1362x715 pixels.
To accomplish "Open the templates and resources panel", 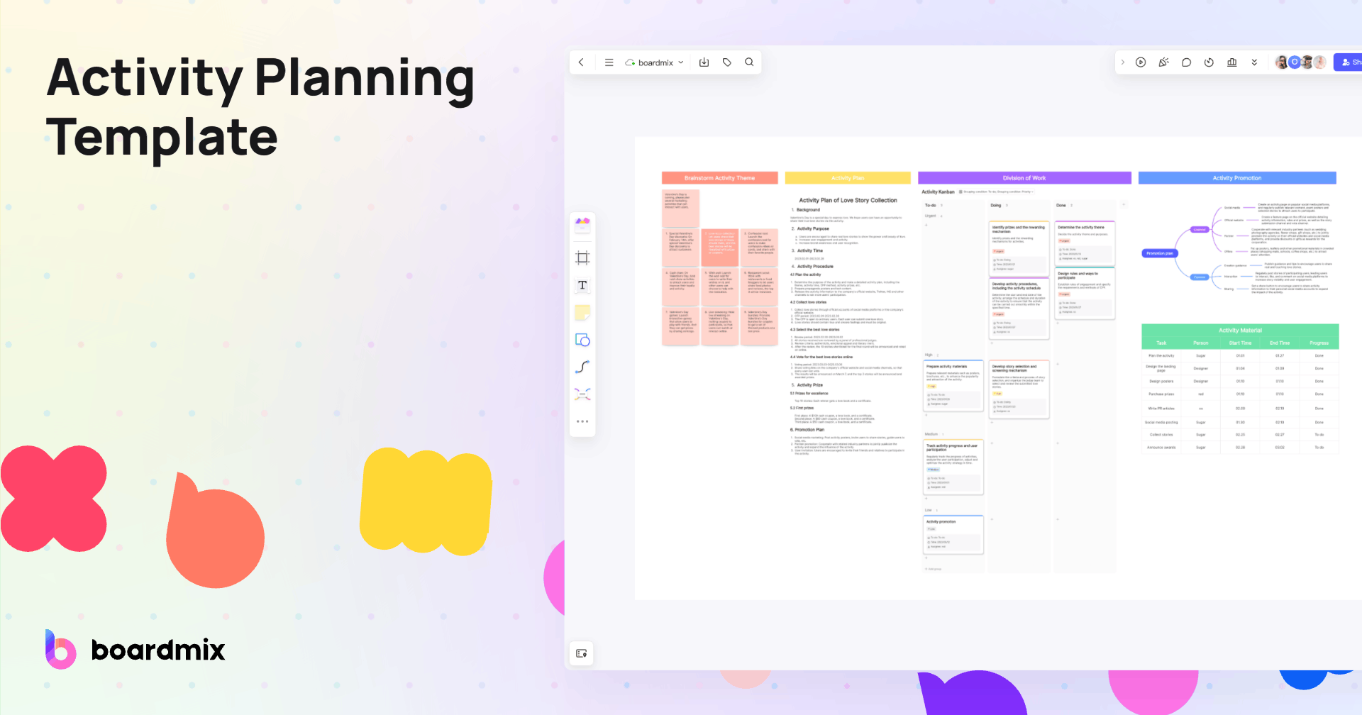I will coord(582,225).
